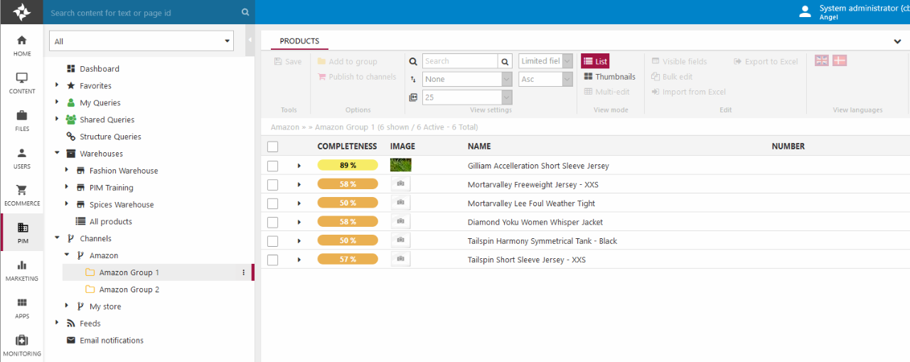Open the Ecommerce section in sidebar
This screenshot has width=910, height=362.
tap(21, 195)
